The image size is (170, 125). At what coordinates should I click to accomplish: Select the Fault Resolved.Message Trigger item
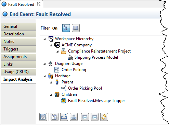[96, 101]
